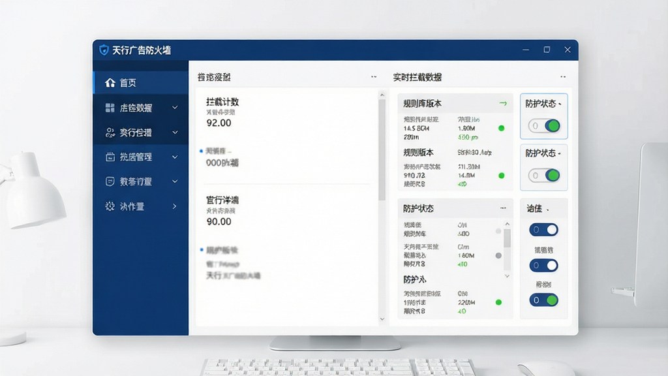Click the 天行广告防火墙 window title
This screenshot has height=376, width=668.
coord(142,50)
